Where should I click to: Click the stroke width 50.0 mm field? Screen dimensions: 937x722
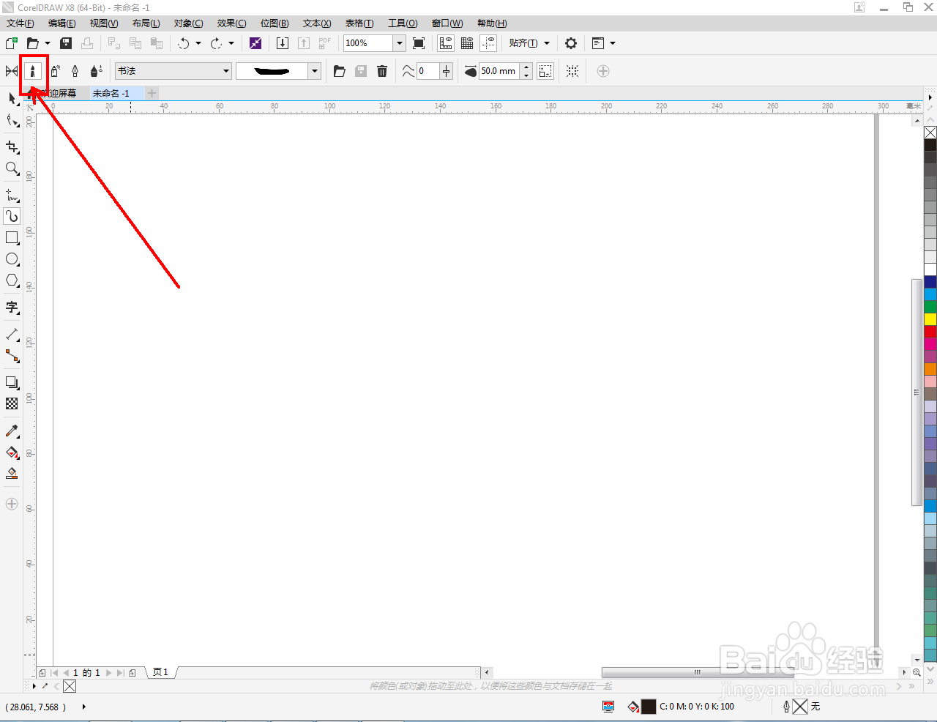(x=499, y=71)
